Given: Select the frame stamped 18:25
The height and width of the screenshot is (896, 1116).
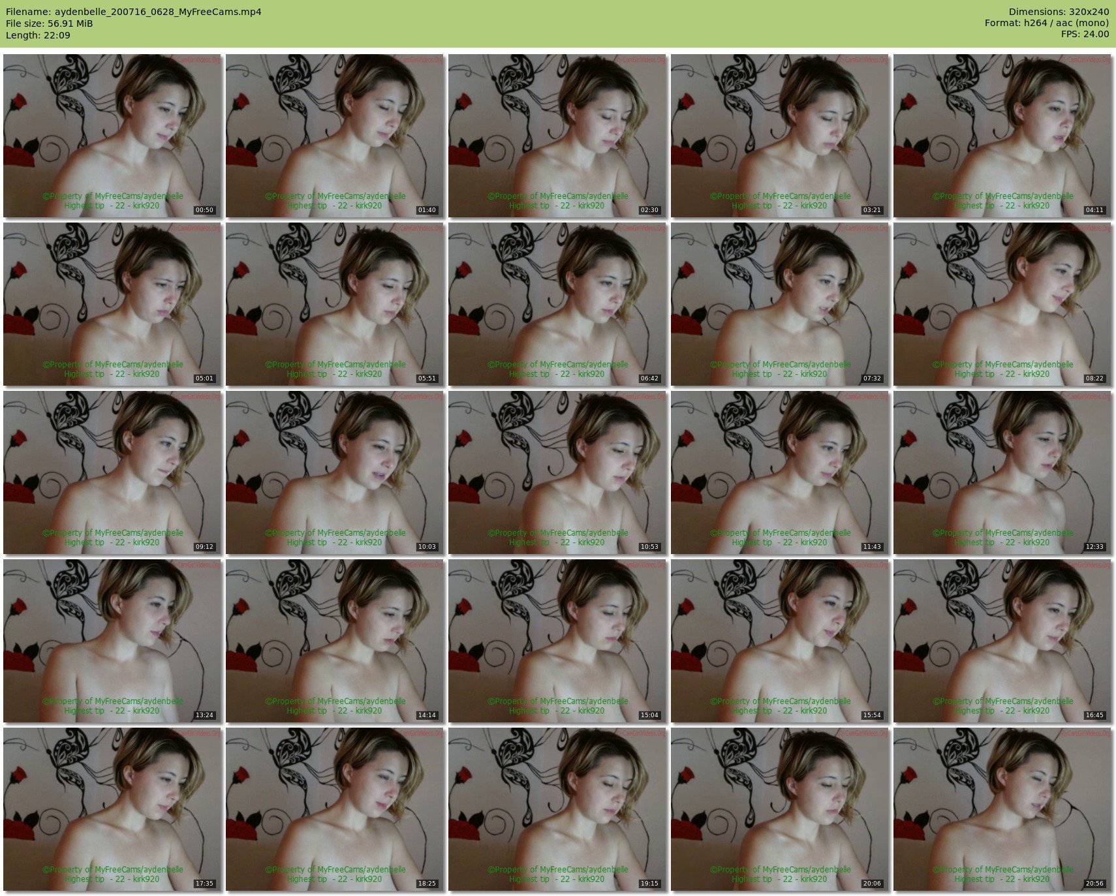Looking at the screenshot, I should point(335,809).
